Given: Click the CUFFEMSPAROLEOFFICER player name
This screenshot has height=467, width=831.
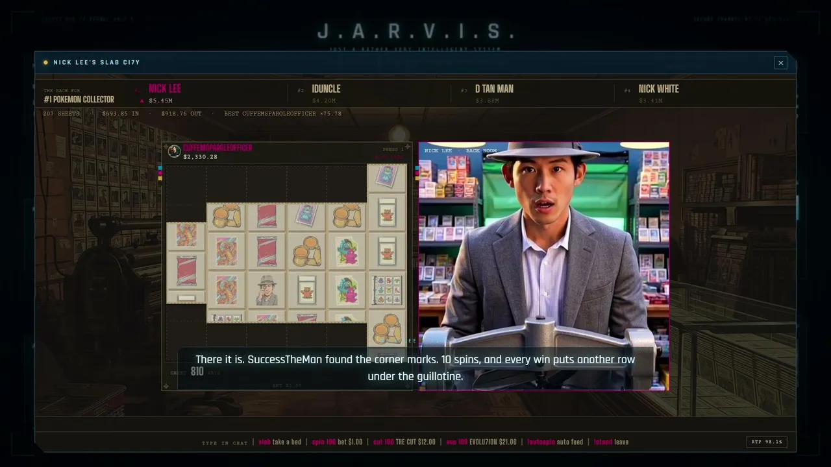Looking at the screenshot, I should click(217, 148).
